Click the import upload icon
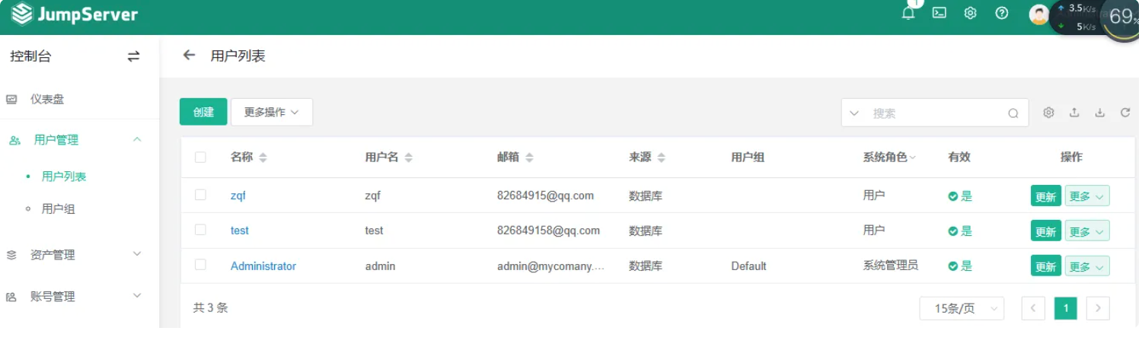 pyautogui.click(x=1074, y=113)
